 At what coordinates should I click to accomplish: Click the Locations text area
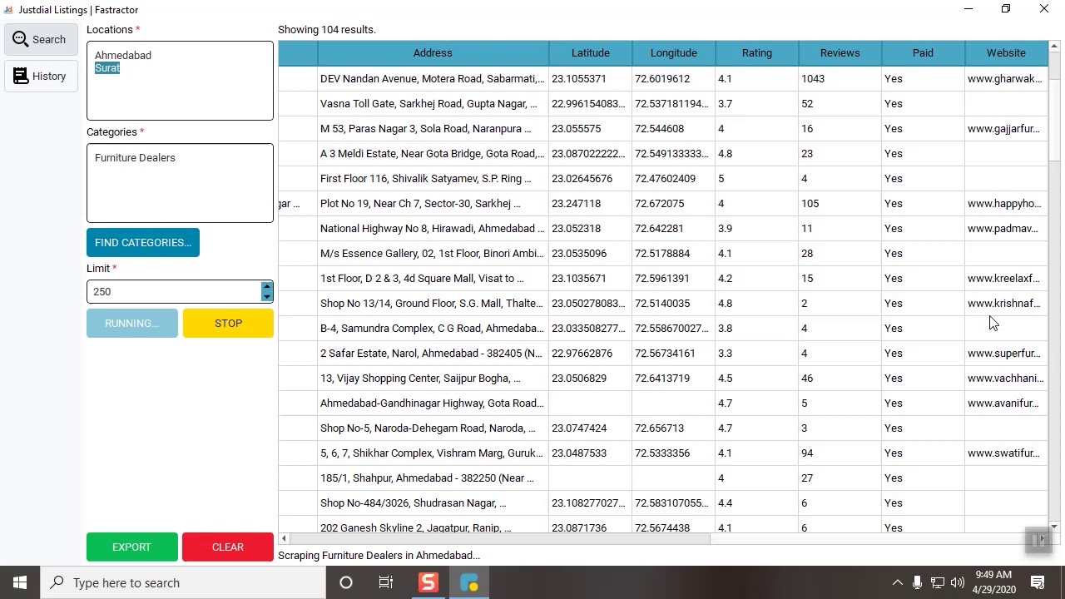click(x=180, y=81)
